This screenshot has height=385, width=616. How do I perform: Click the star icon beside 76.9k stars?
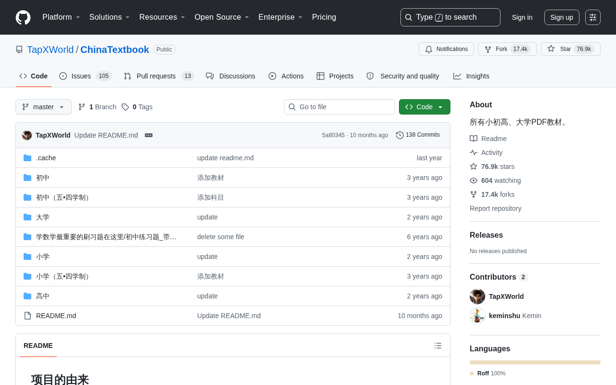[474, 167]
